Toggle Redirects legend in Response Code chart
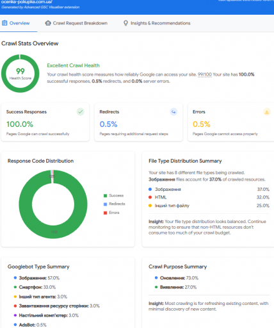The width and height of the screenshot is (274, 328). pos(114,204)
